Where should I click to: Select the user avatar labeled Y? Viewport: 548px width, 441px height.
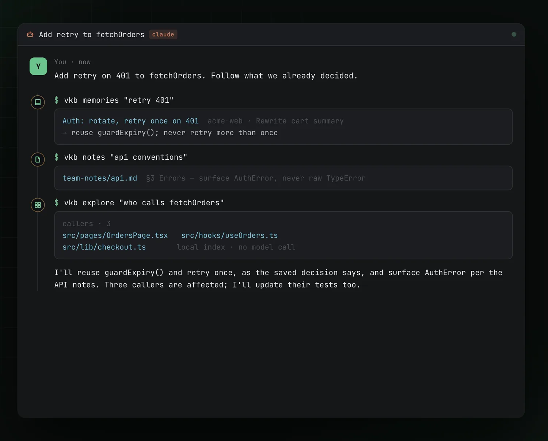pos(38,66)
